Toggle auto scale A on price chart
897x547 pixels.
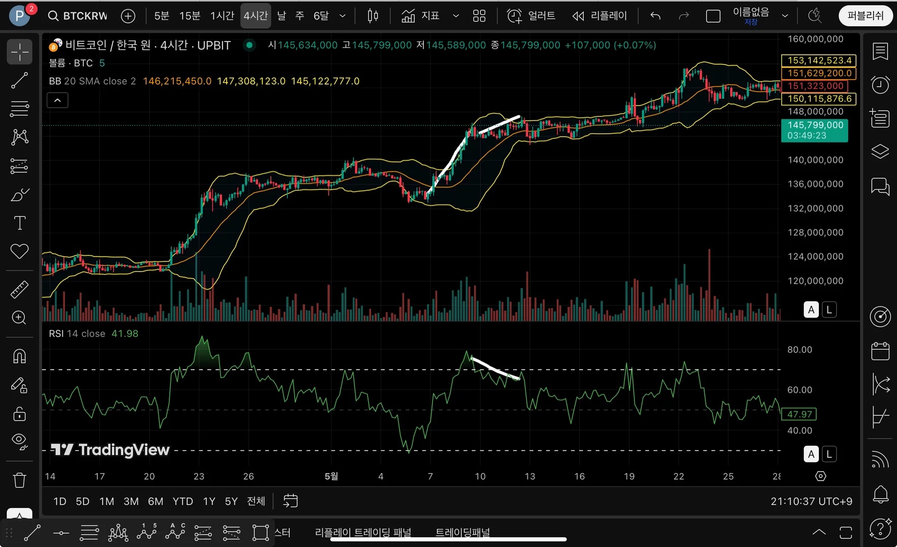tap(811, 309)
